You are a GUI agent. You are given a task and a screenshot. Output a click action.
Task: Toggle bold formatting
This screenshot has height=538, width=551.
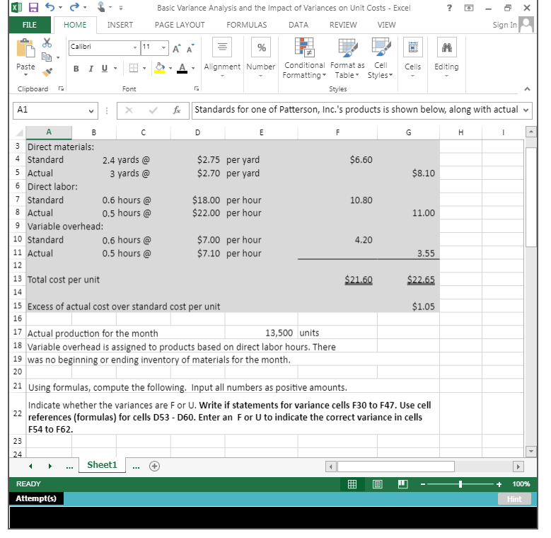(76, 69)
